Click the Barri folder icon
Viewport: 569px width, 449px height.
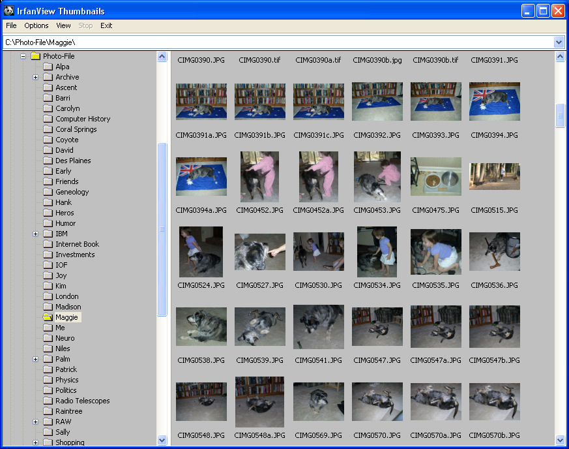[48, 98]
